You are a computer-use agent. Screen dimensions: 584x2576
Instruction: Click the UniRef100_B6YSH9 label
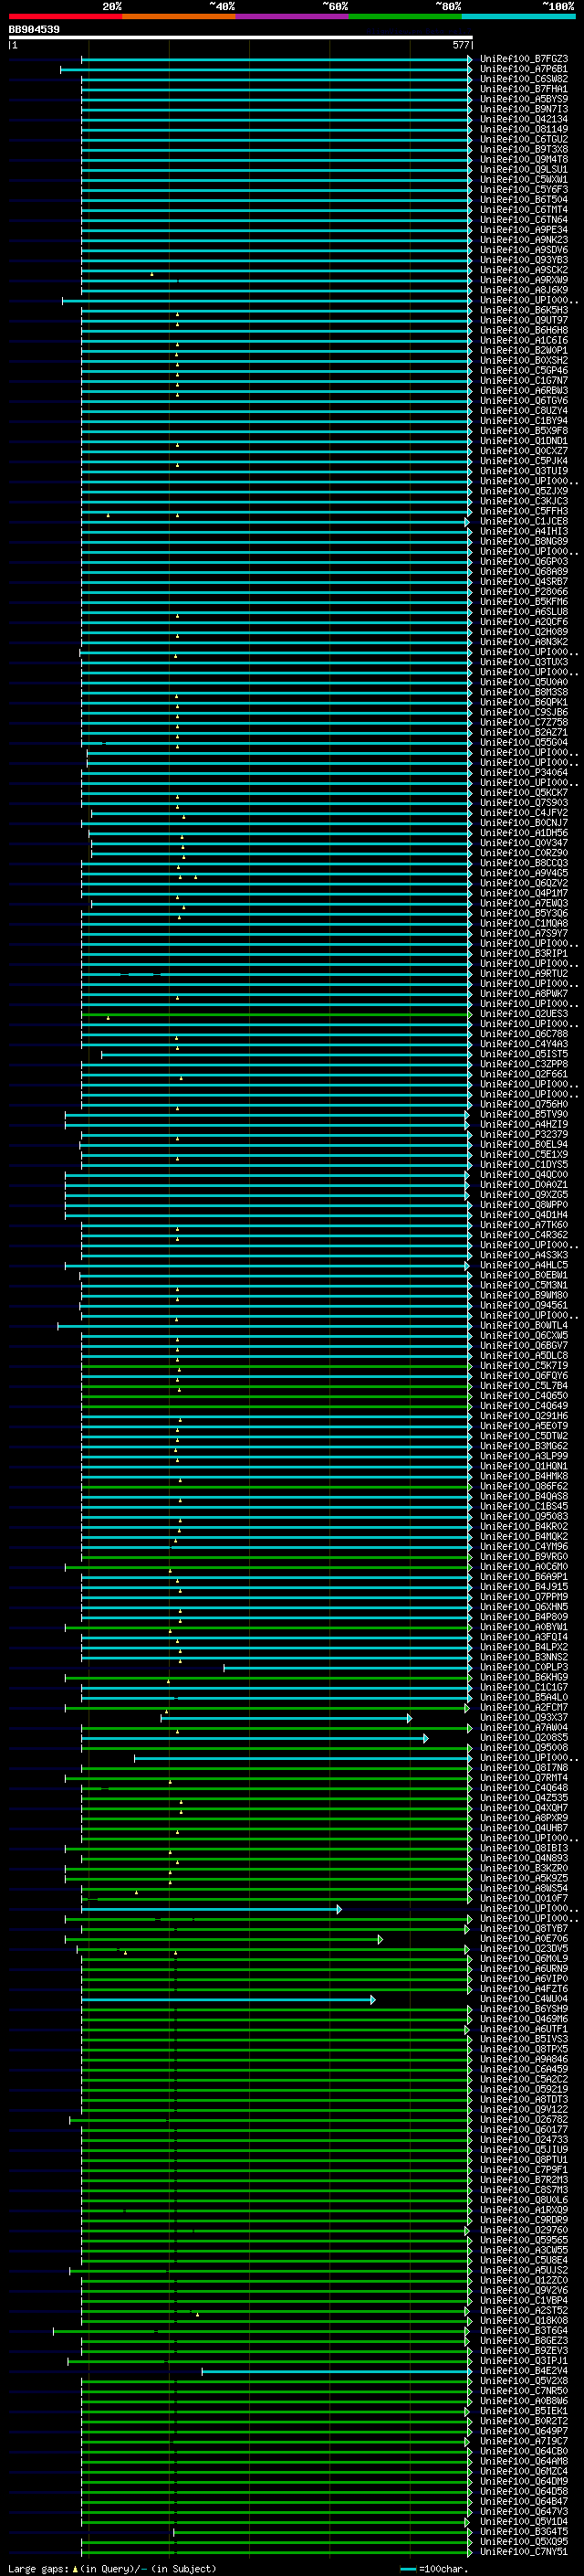[524, 2009]
